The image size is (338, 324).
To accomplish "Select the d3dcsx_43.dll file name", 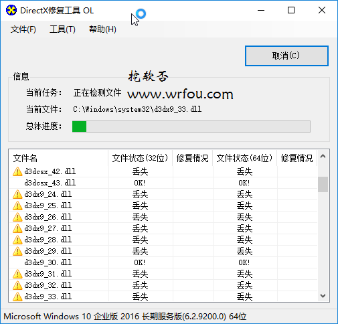I will (x=50, y=183).
